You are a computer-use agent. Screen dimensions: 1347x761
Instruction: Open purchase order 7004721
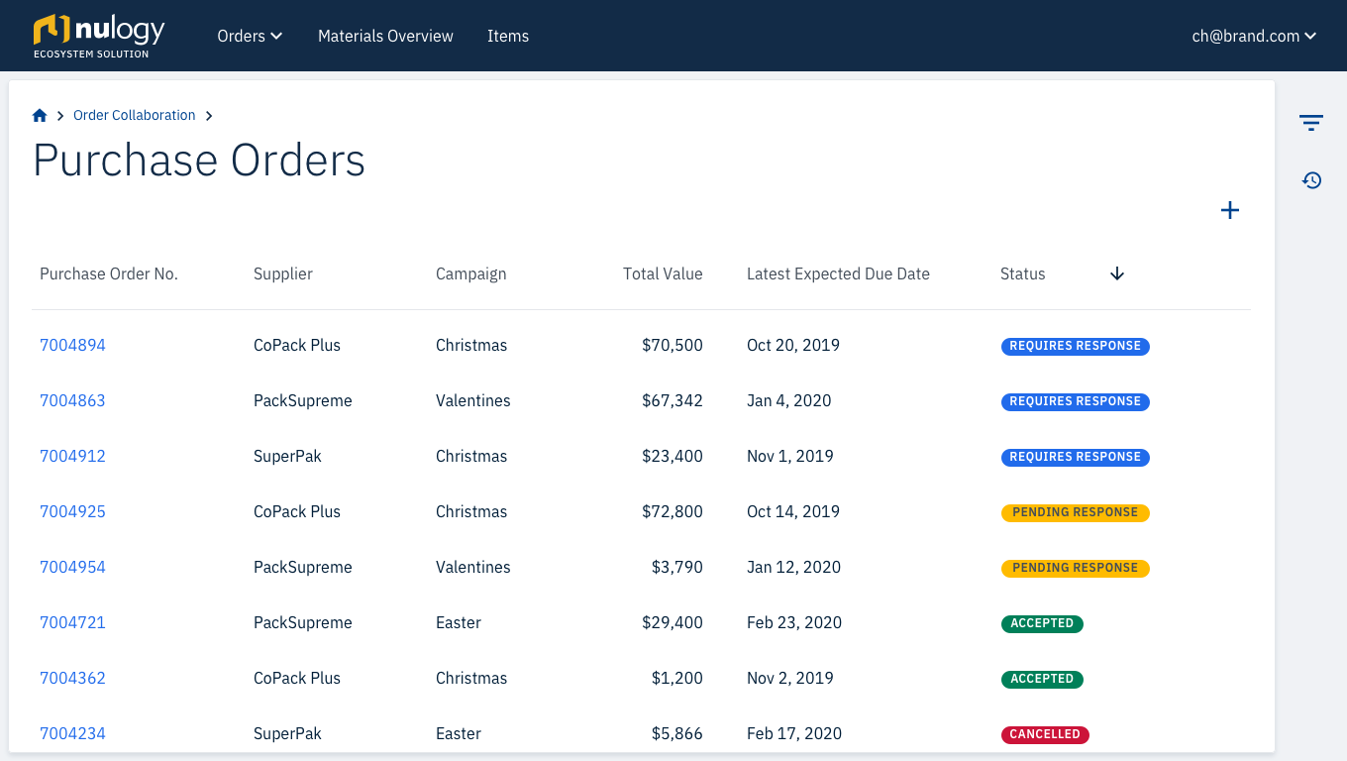[72, 622]
